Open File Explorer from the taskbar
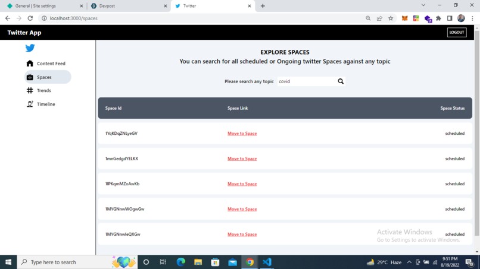 click(198, 262)
